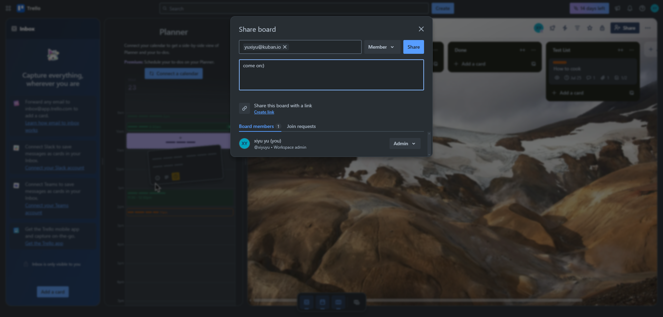Screen dimensions: 663x317
Task: Click the Share button in the board header
Action: (625, 28)
